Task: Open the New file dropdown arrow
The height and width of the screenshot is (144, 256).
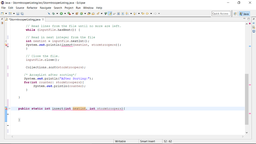Action: coord(6,13)
